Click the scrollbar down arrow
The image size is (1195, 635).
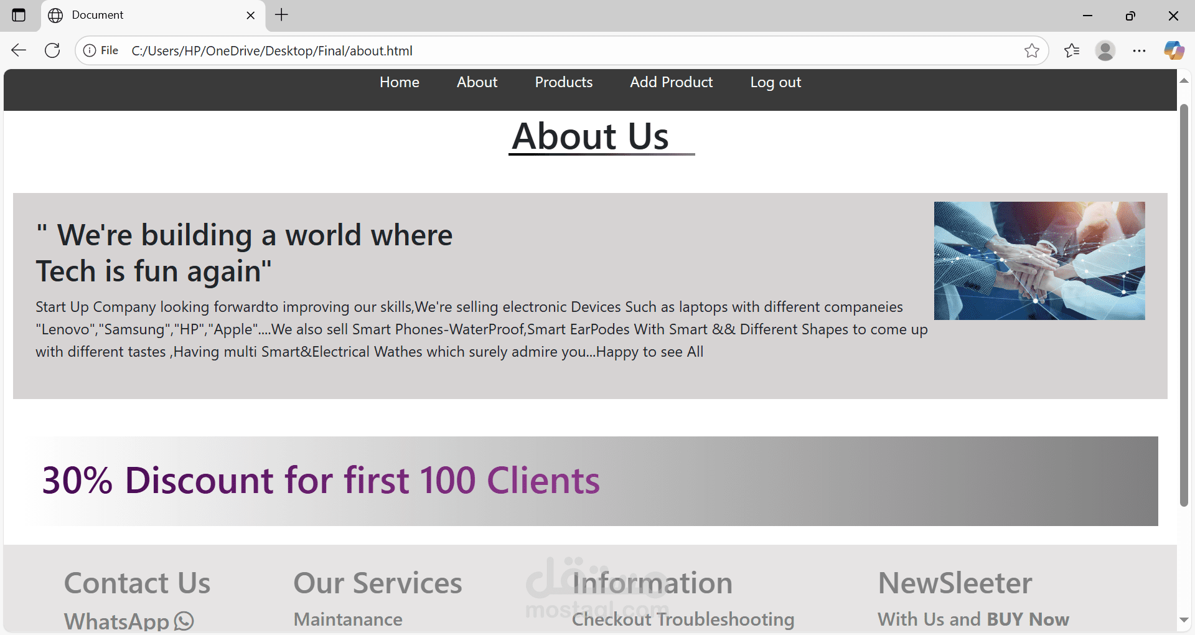[x=1184, y=620]
